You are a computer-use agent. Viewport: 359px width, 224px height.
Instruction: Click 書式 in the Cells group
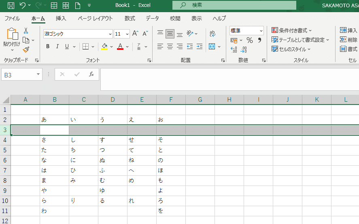[x=348, y=49]
